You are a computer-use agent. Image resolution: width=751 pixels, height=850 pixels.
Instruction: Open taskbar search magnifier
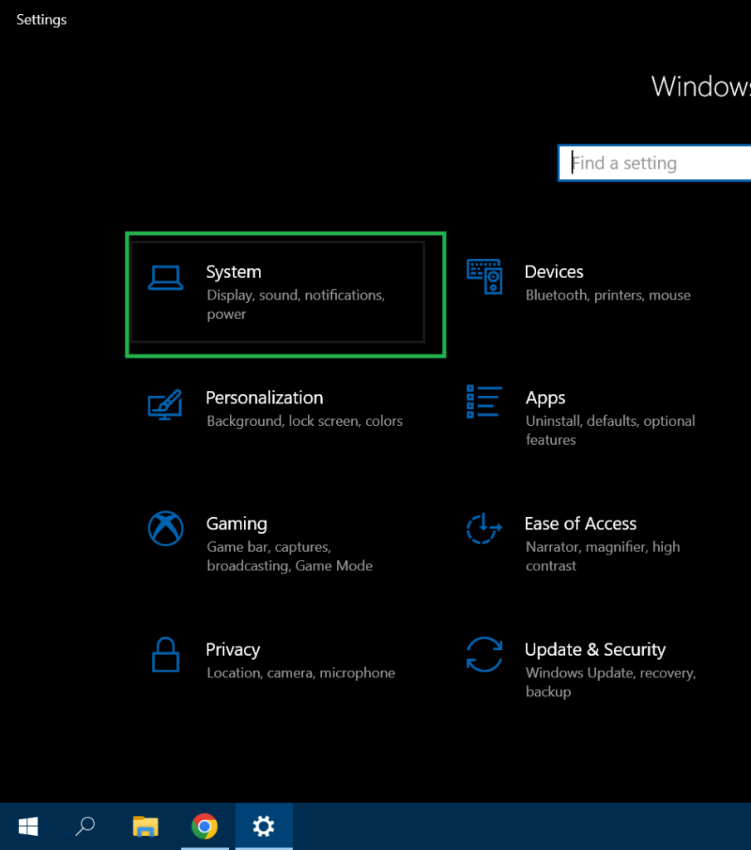tap(85, 827)
